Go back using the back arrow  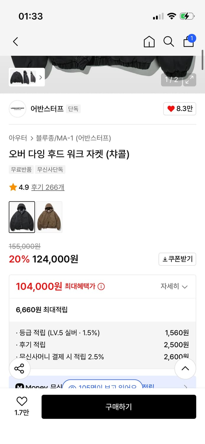[15, 42]
